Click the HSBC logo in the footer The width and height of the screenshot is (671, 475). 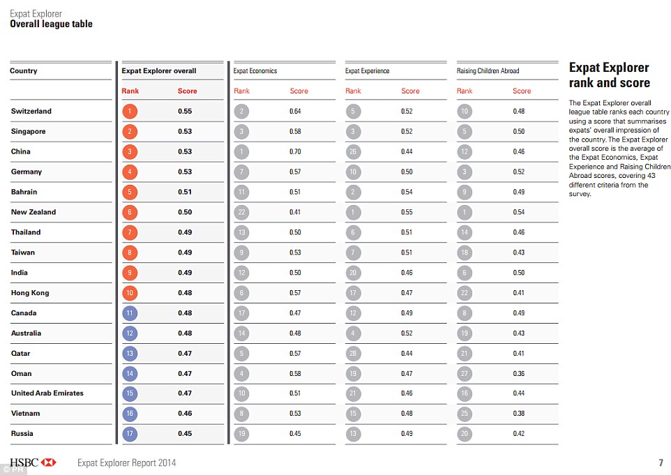(33, 462)
